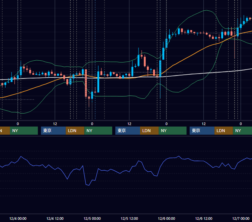The width and height of the screenshot is (252, 222).
Task: Click the hour label 0 above 12/6 00:00
Action: (166, 124)
